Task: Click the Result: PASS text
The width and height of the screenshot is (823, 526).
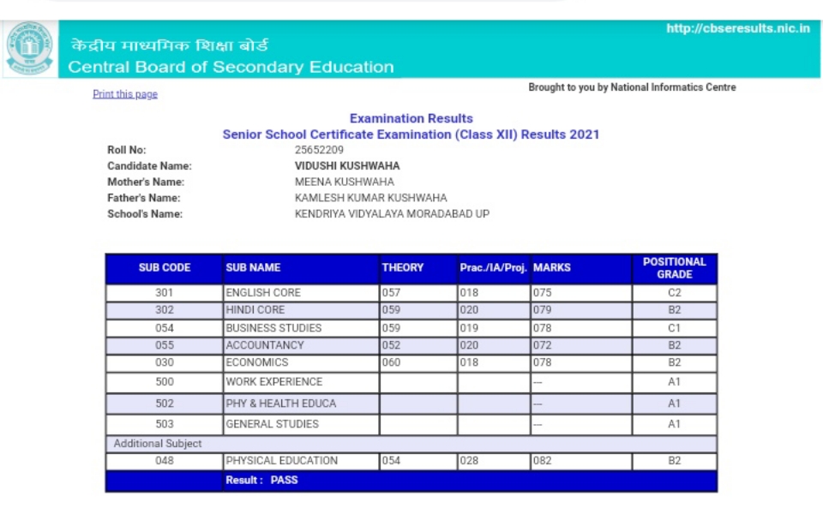Action: point(261,481)
